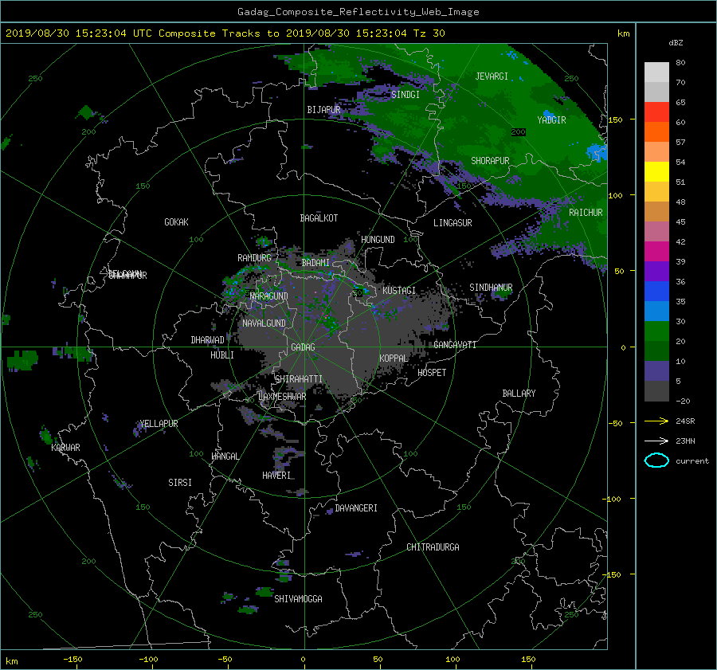717x670 pixels.
Task: Click the HOSPET city label
Action: pyautogui.click(x=432, y=373)
